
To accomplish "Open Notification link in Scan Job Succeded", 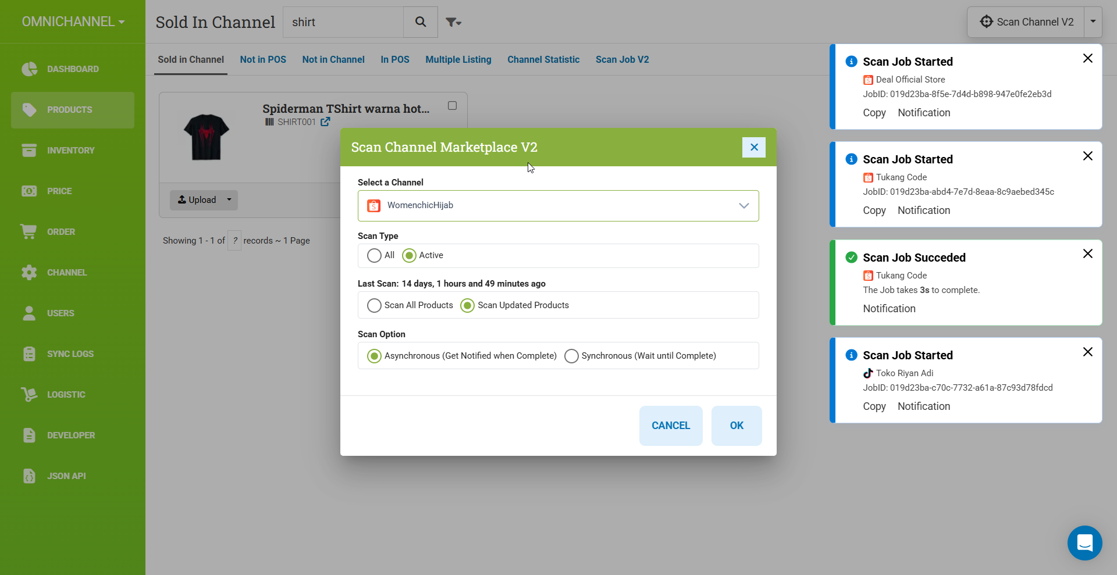I will tap(889, 309).
